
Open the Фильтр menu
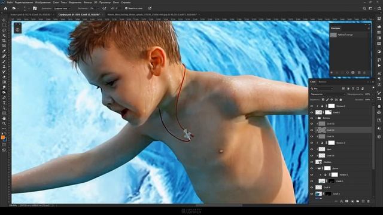pos(88,2)
